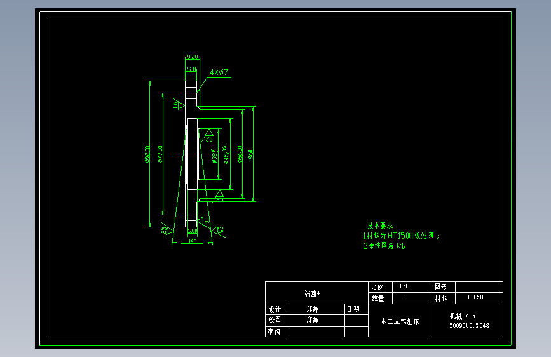Image resolution: width=551 pixels, height=357 pixels.
Task: Click the empty 图号 value cell
Action: (479, 287)
